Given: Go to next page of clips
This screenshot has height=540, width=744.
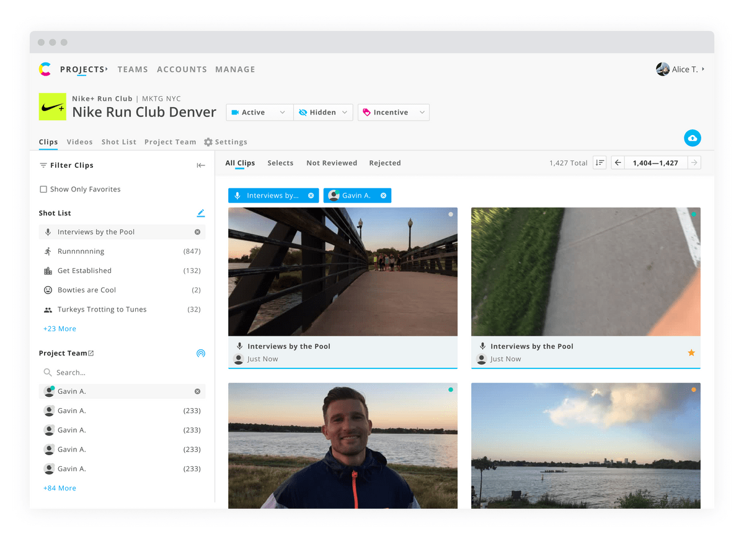Looking at the screenshot, I should click(x=694, y=163).
